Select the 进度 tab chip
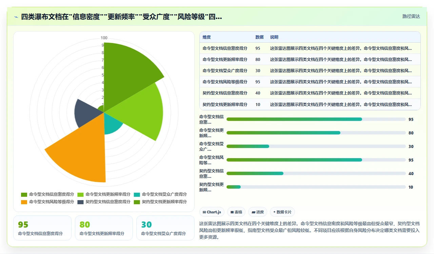This screenshot has width=434, height=254. pyautogui.click(x=258, y=212)
